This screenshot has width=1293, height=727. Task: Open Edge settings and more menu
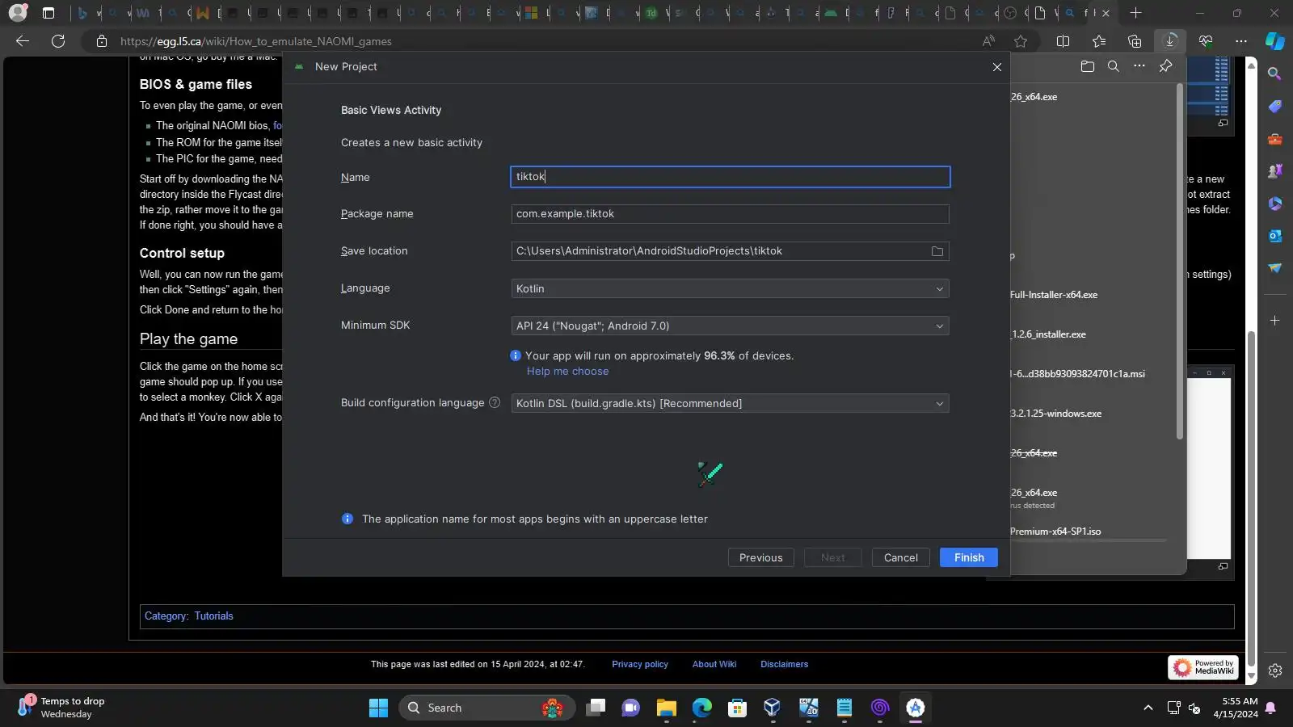pos(1241,41)
